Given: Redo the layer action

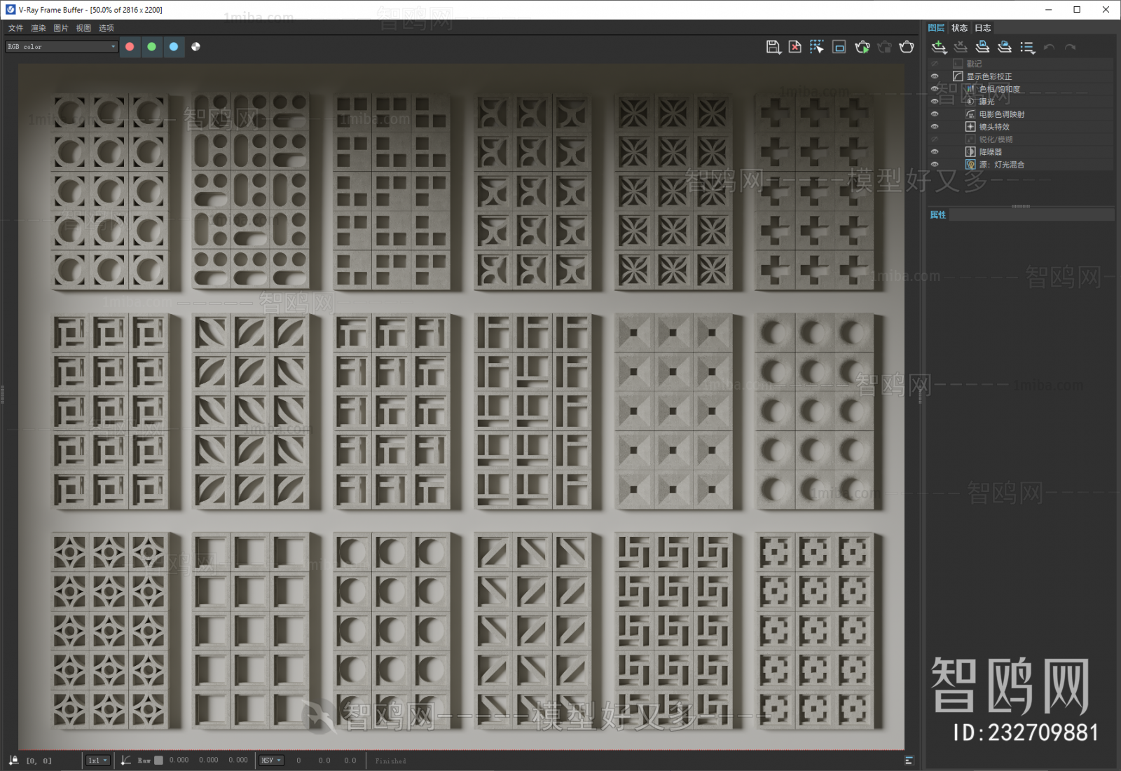Looking at the screenshot, I should (x=1070, y=47).
